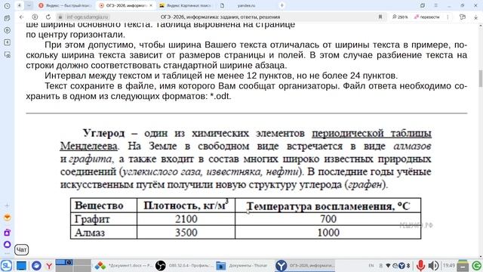Click the 3500 density table cell
Viewport: 483px width, 272px height.
click(x=186, y=232)
